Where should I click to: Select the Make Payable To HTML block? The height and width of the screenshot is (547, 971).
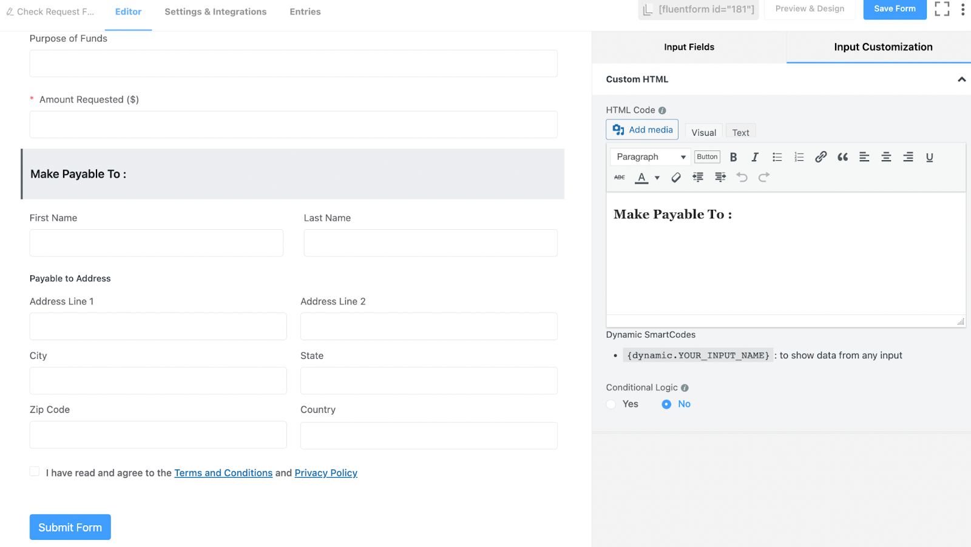click(x=293, y=174)
